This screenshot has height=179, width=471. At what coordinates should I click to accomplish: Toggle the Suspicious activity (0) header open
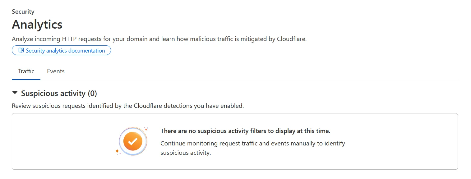[x=58, y=93]
